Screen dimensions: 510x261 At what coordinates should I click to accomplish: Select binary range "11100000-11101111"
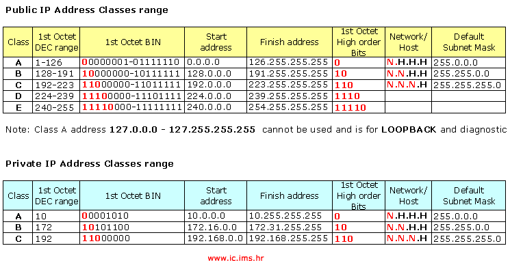(131, 96)
